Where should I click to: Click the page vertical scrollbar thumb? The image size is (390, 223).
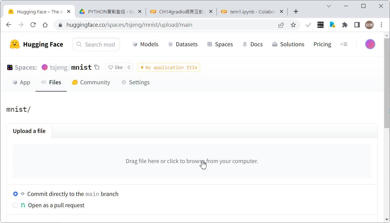(387, 83)
